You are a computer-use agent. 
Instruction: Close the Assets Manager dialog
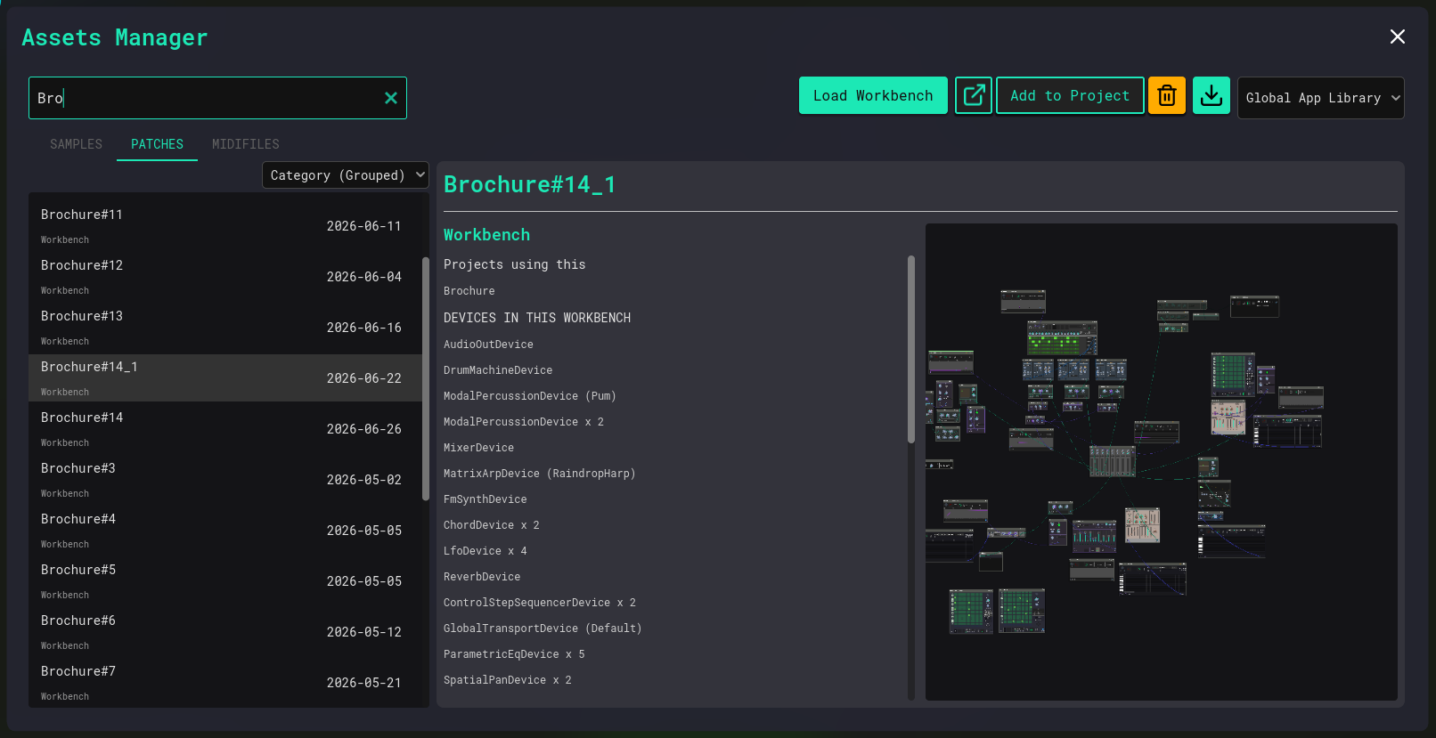1398,36
